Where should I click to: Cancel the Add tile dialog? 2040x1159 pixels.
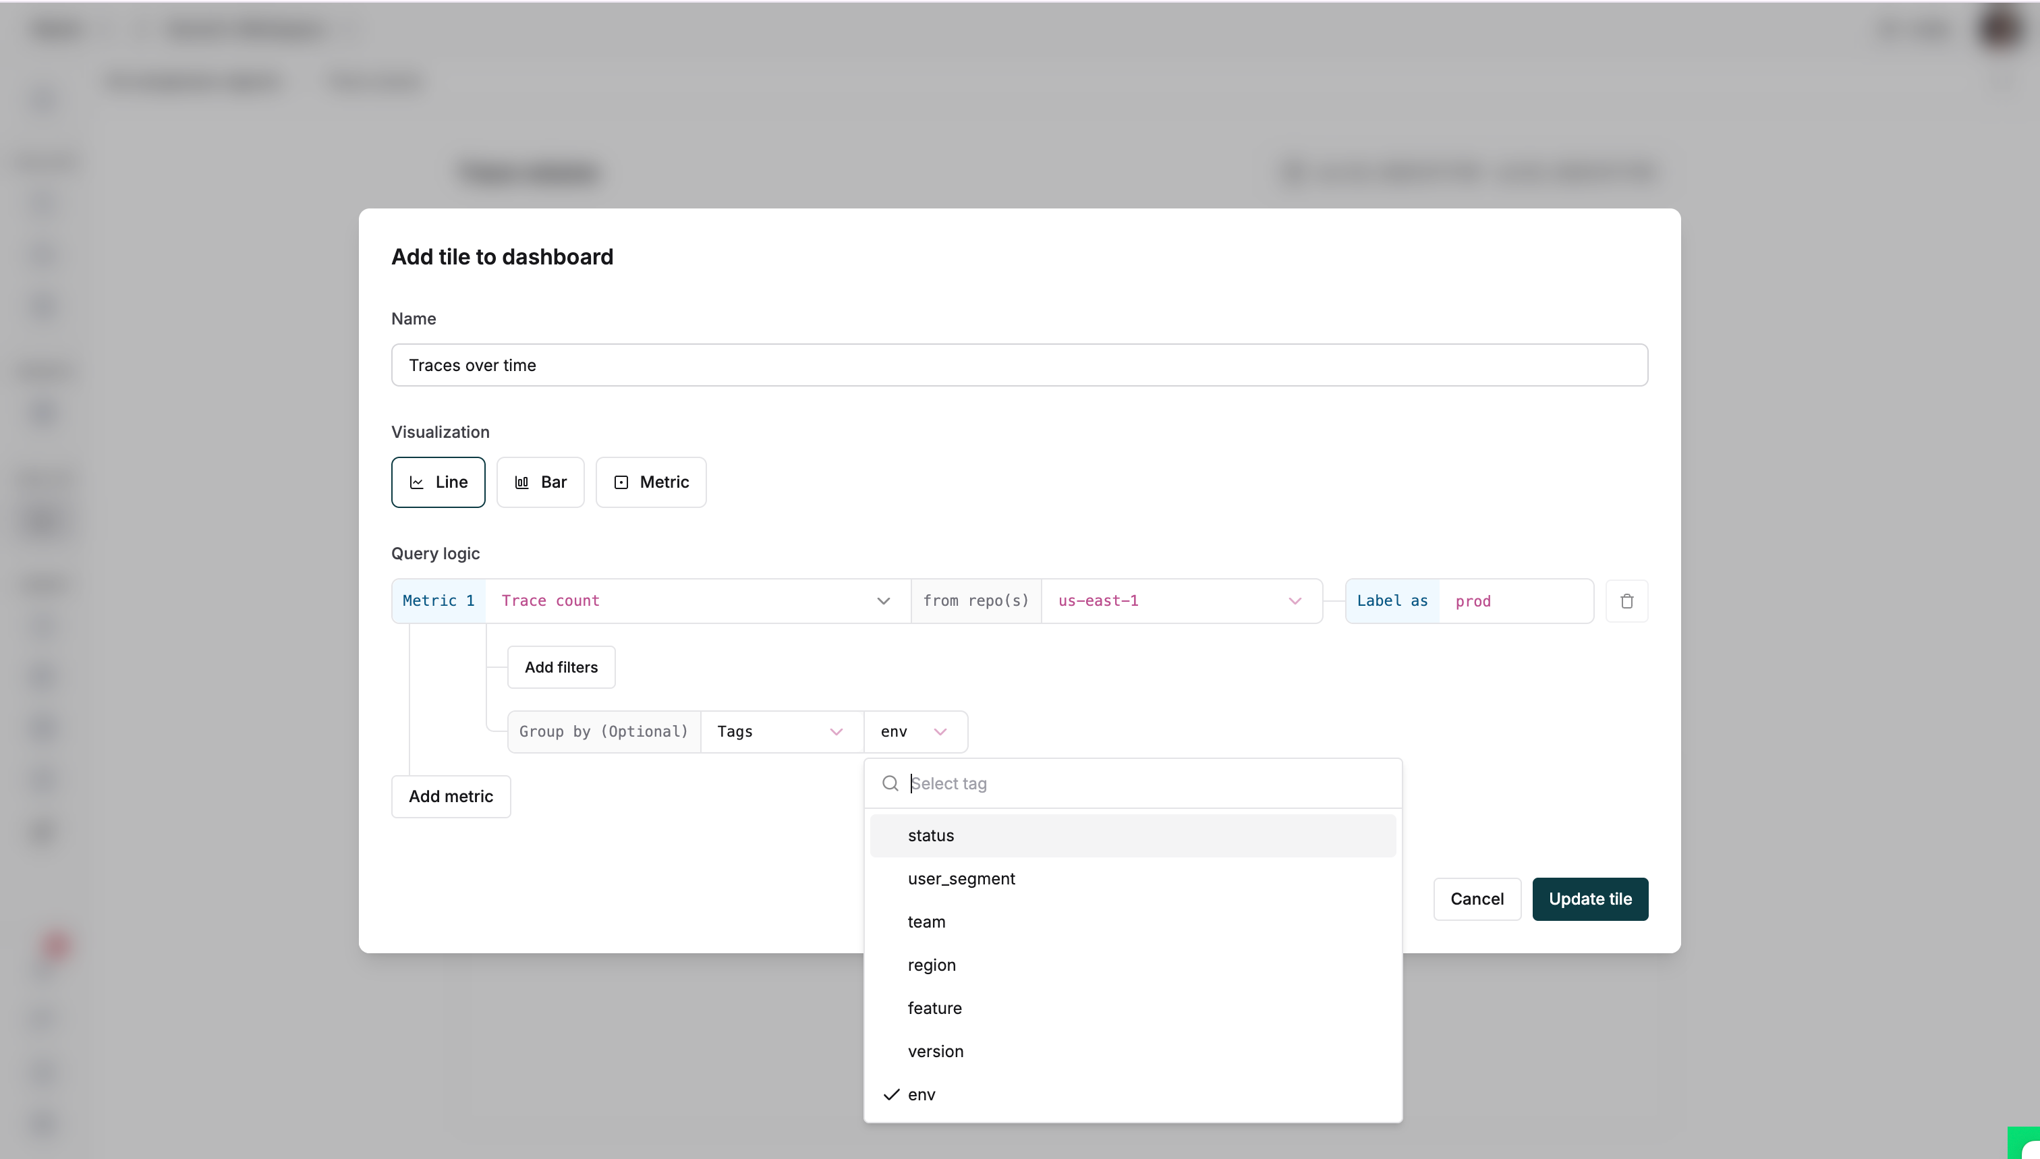(1477, 899)
